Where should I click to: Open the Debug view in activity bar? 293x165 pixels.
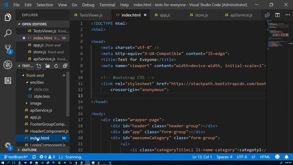click(x=8, y=65)
